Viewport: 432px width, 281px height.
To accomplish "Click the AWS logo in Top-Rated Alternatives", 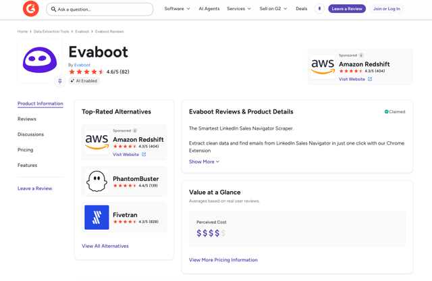I will [x=97, y=142].
